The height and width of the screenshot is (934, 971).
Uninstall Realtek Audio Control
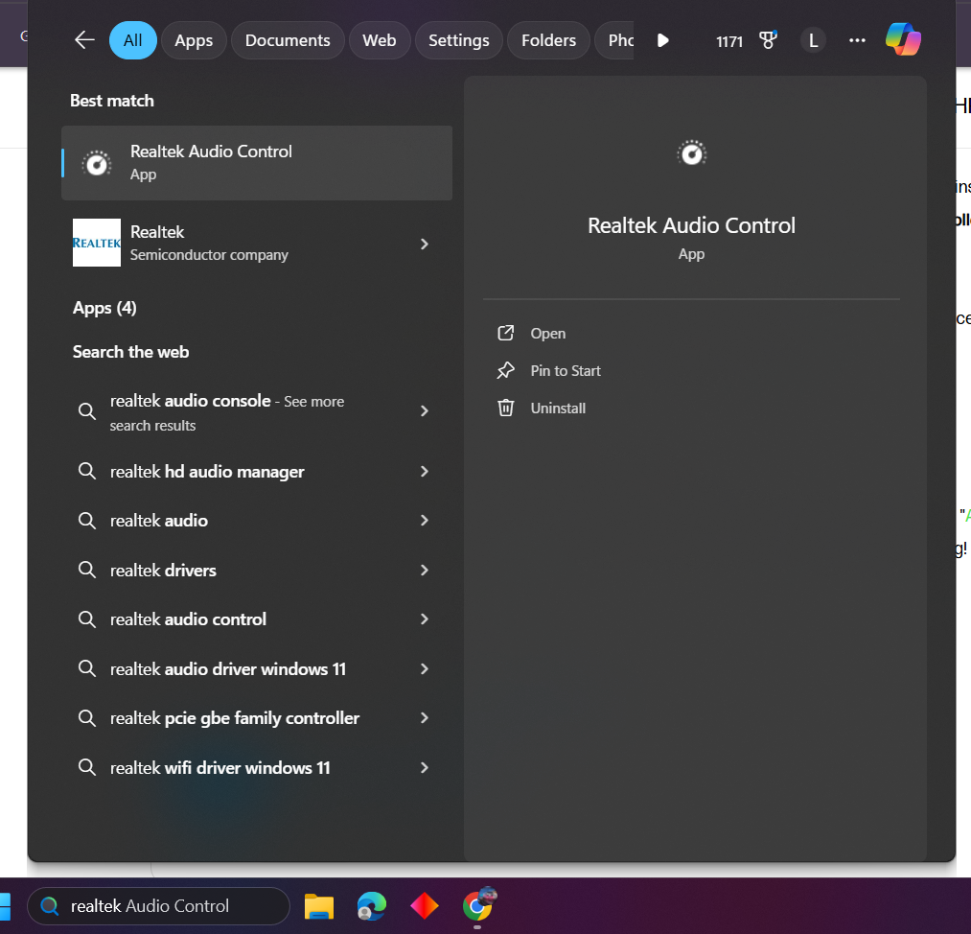coord(557,408)
